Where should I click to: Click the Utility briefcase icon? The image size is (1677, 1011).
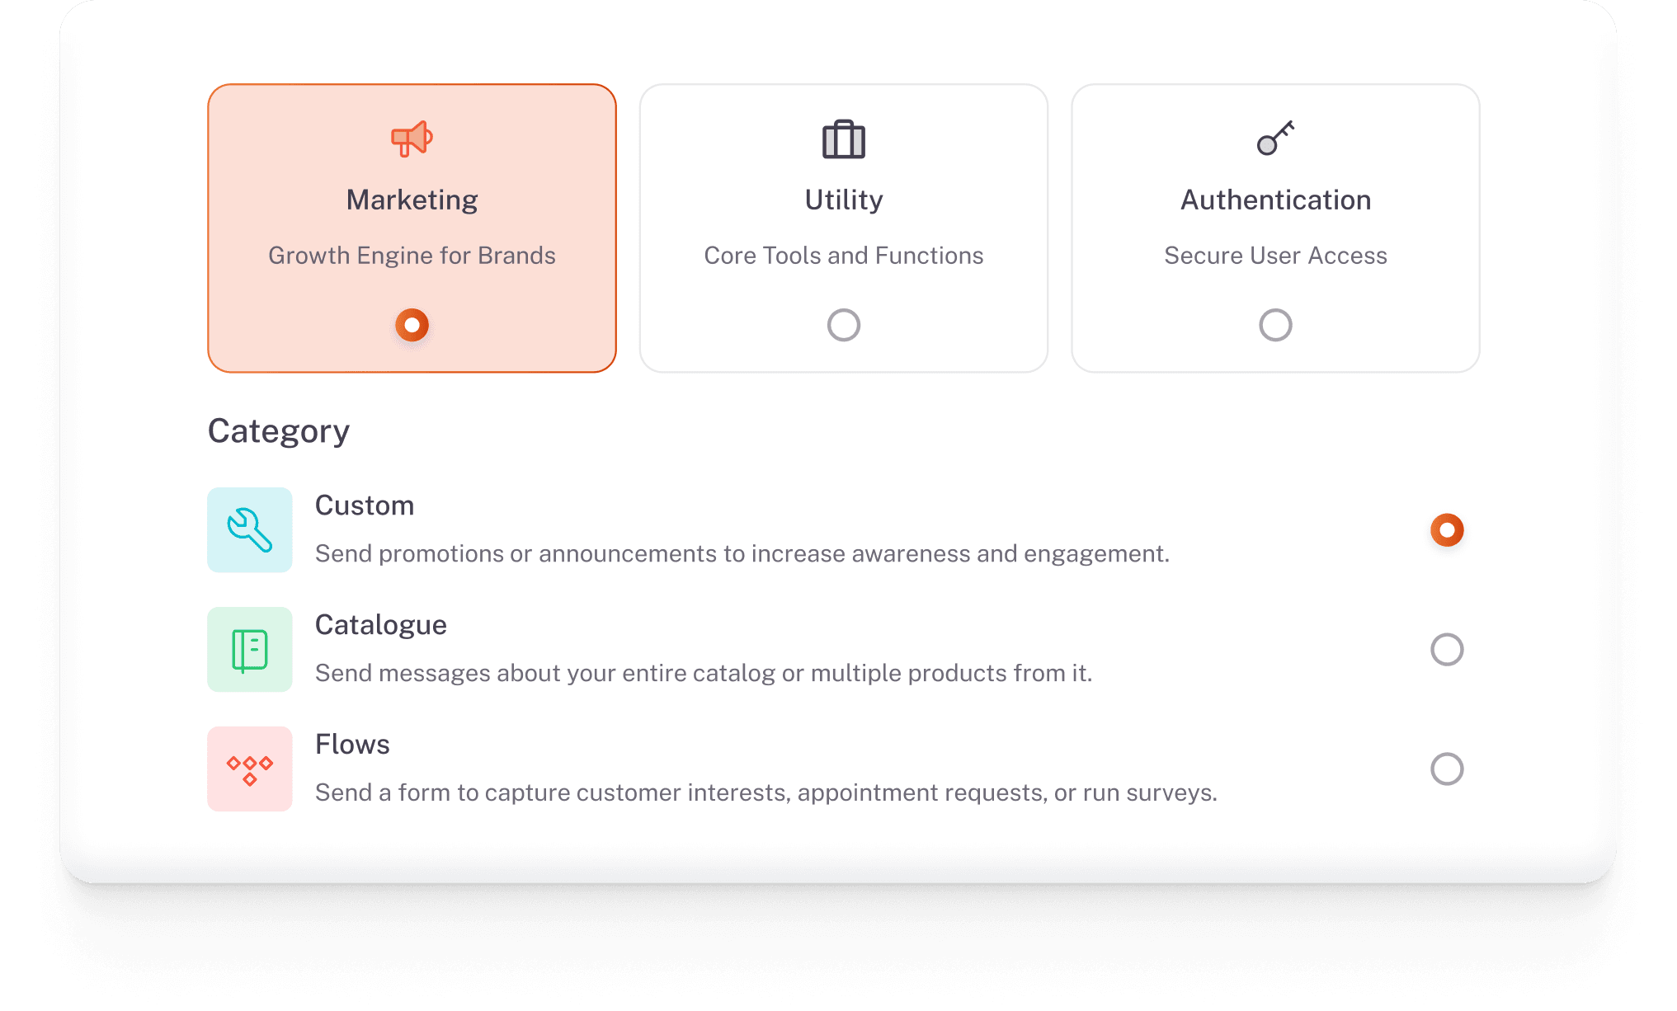click(843, 139)
